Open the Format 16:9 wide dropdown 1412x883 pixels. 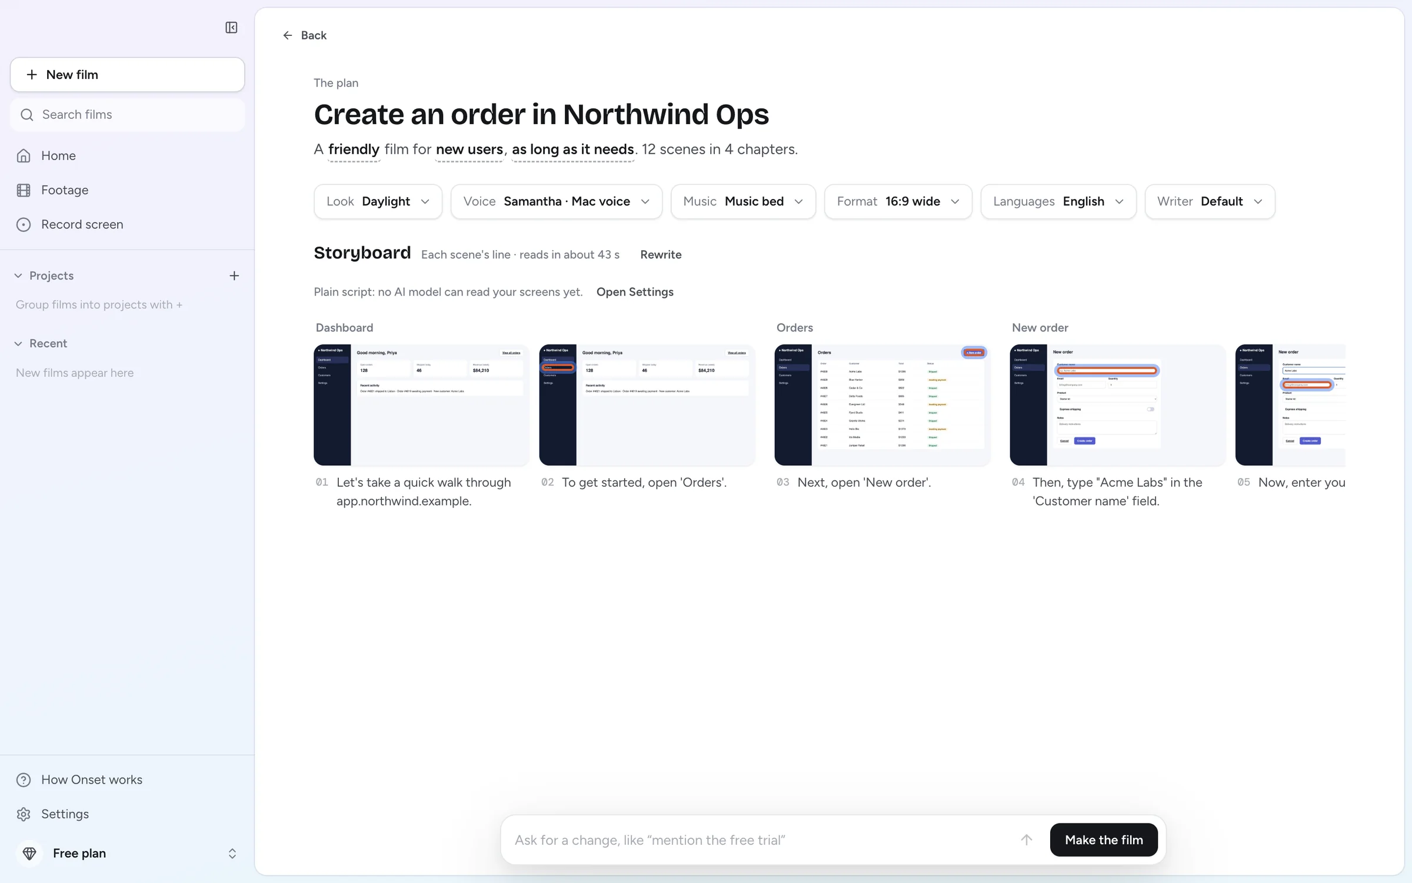click(x=898, y=201)
